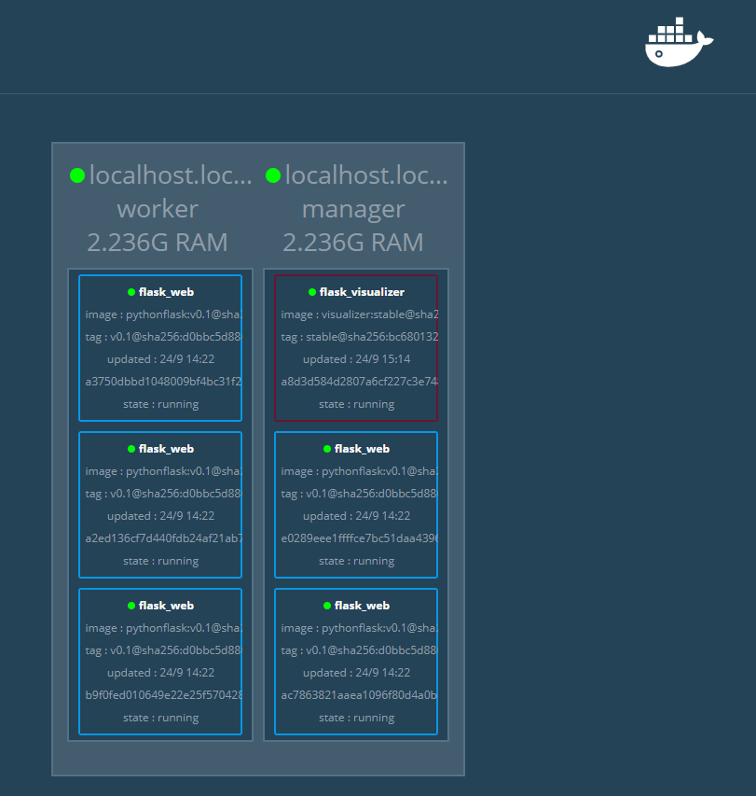Click the manager node's green status dot
The image size is (756, 796).
273,175
